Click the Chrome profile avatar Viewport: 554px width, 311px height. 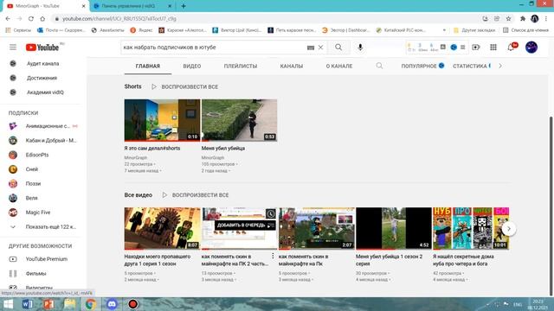click(535, 19)
